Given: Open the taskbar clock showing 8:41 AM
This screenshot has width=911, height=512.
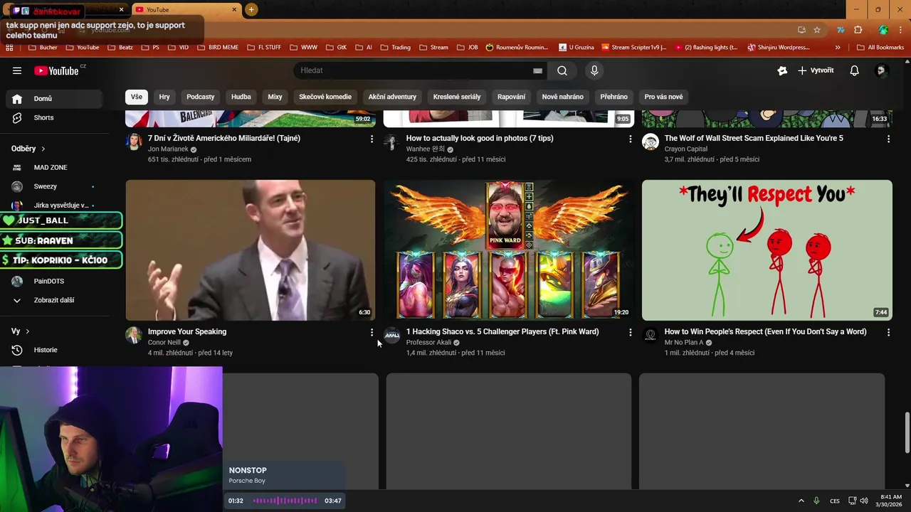Looking at the screenshot, I should click(x=890, y=501).
